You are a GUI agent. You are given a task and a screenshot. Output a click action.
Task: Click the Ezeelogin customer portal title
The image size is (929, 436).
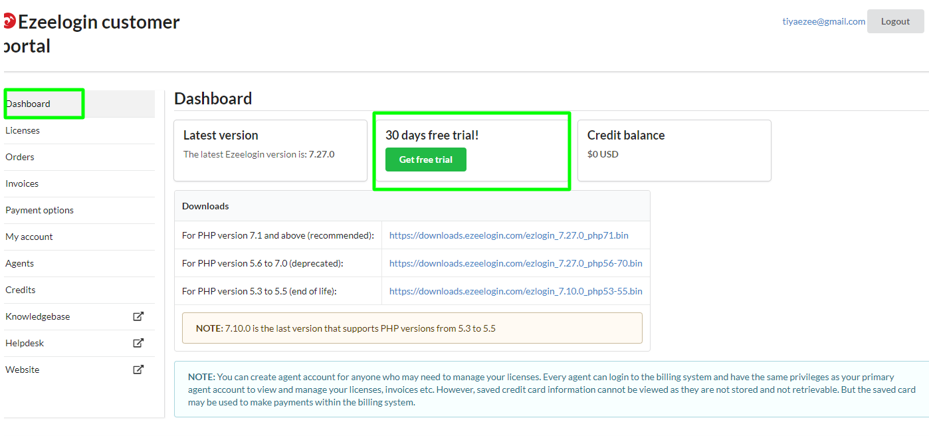pyautogui.click(x=92, y=33)
